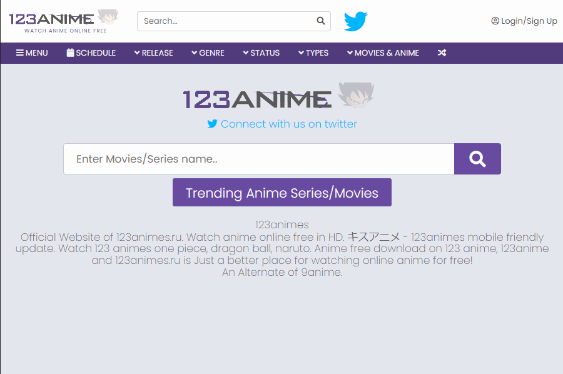The image size is (563, 374).
Task: Click the 'An Alternate of 9anime.' text
Action: point(282,272)
